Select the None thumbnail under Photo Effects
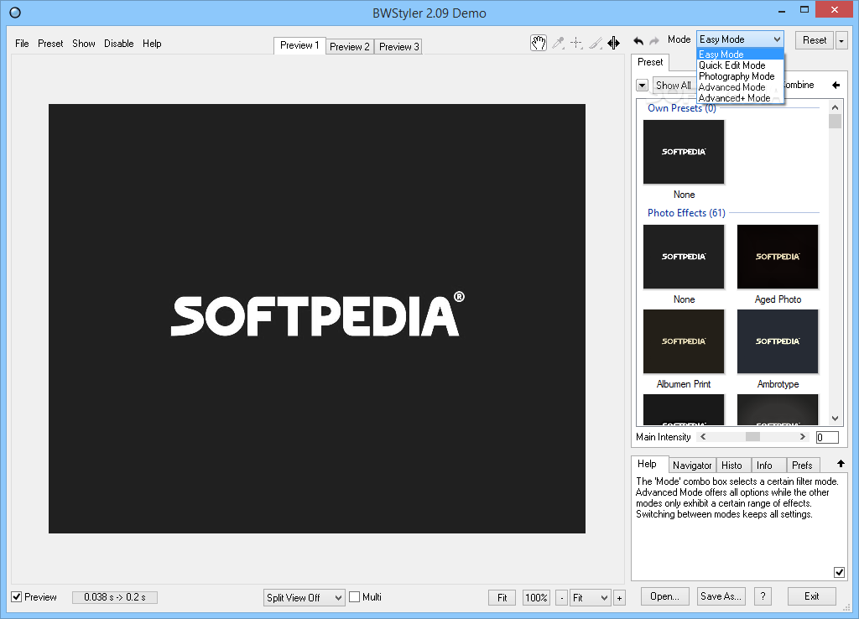The image size is (859, 619). 684,257
